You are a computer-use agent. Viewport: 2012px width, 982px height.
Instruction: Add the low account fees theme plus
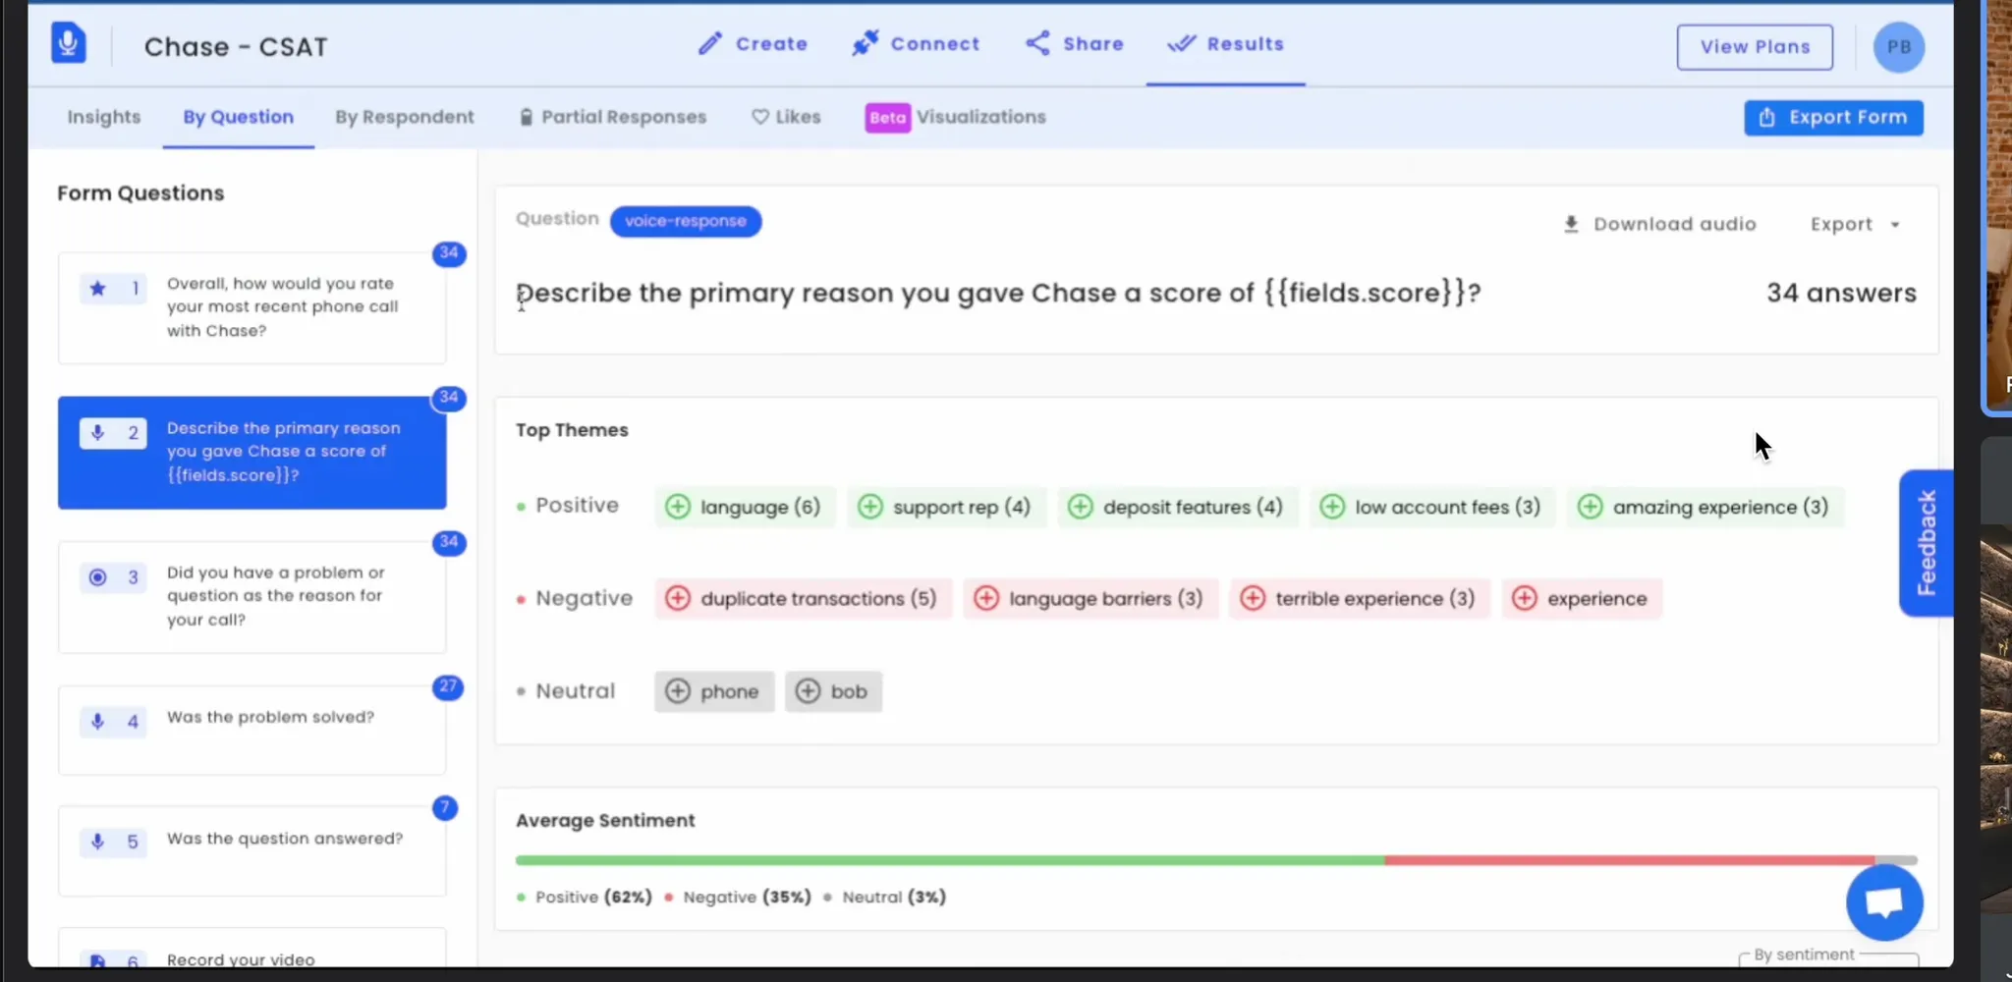point(1332,507)
